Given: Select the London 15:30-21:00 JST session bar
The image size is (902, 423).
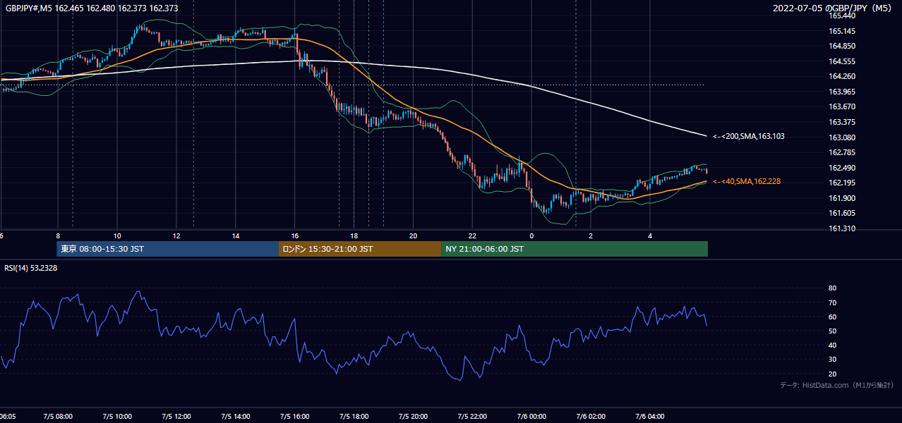Looking at the screenshot, I should point(360,249).
